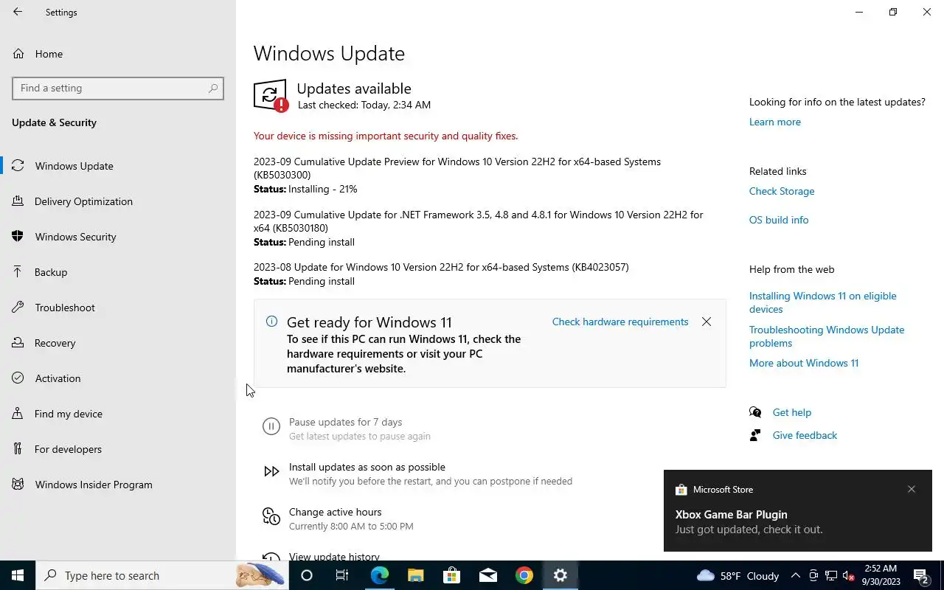The height and width of the screenshot is (590, 944).
Task: Open View update history
Action: pyautogui.click(x=334, y=557)
